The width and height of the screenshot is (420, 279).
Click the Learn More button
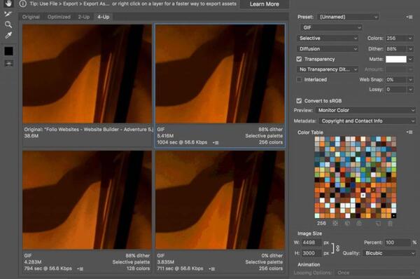[265, 4]
